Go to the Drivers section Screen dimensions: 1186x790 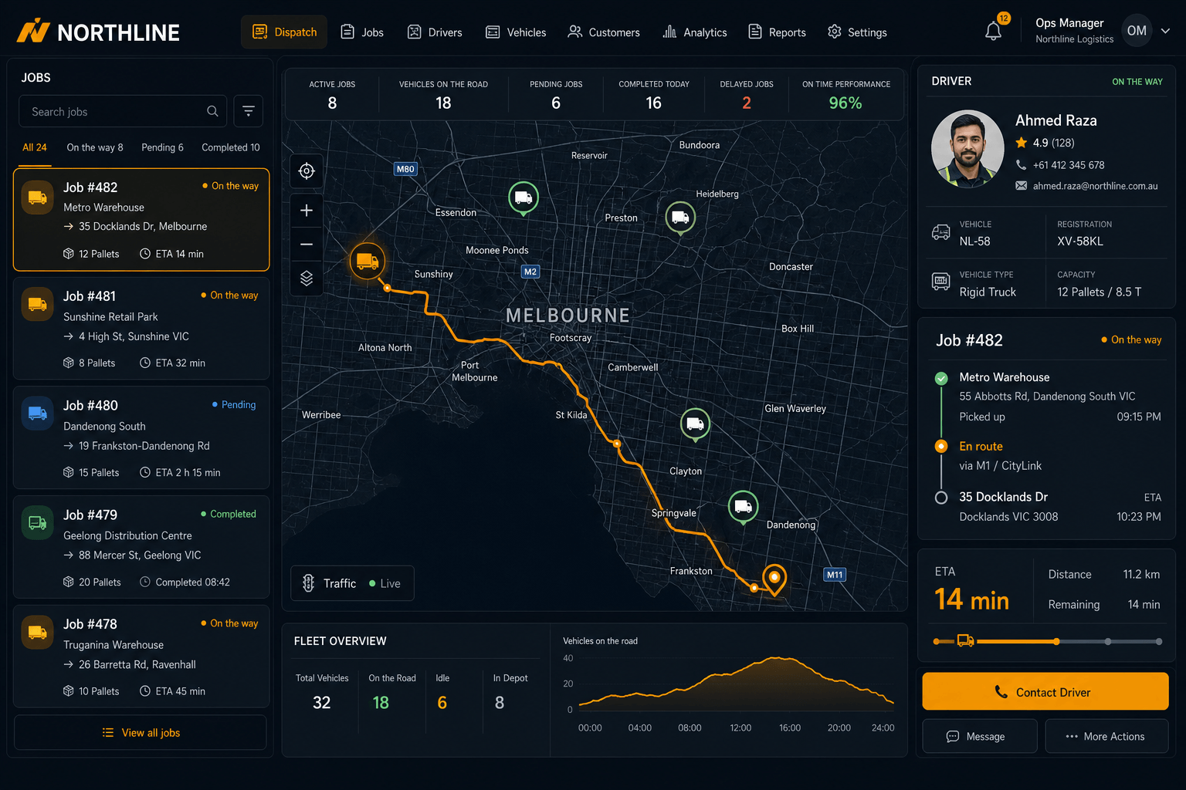point(435,32)
